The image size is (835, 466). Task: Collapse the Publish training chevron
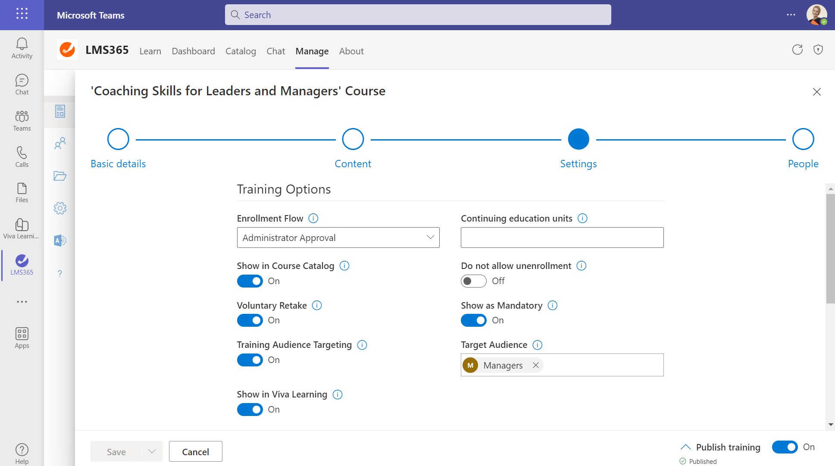pos(685,447)
